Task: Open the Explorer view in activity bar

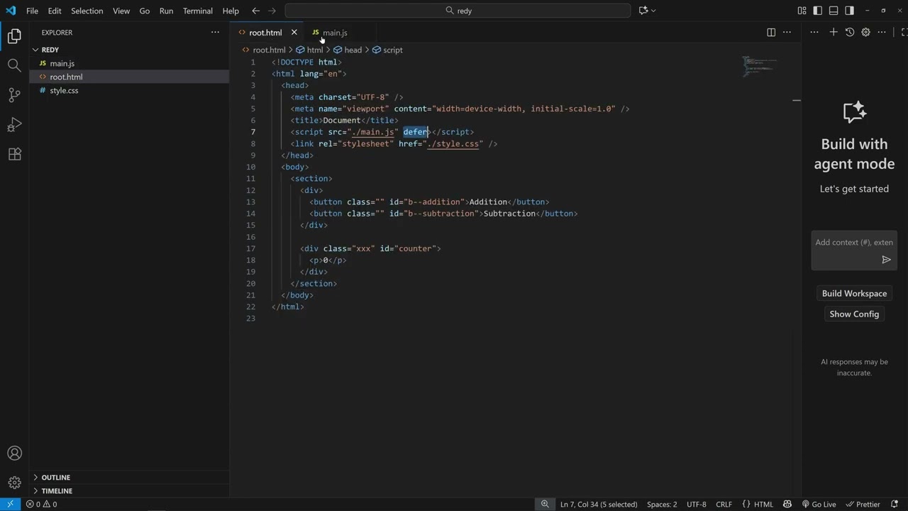Action: click(14, 37)
